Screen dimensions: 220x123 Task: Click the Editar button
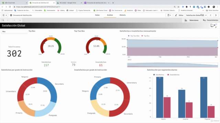pos(179,15)
